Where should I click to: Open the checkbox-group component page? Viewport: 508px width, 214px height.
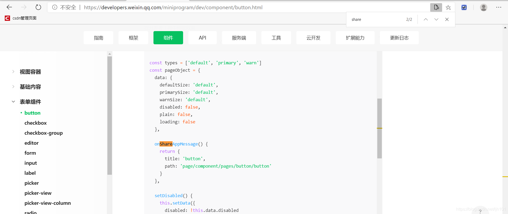pyautogui.click(x=44, y=133)
